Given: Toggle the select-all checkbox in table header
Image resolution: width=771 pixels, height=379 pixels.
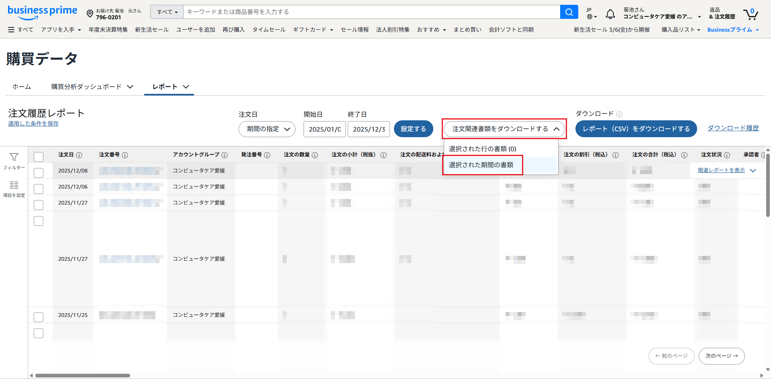Looking at the screenshot, I should [x=39, y=156].
